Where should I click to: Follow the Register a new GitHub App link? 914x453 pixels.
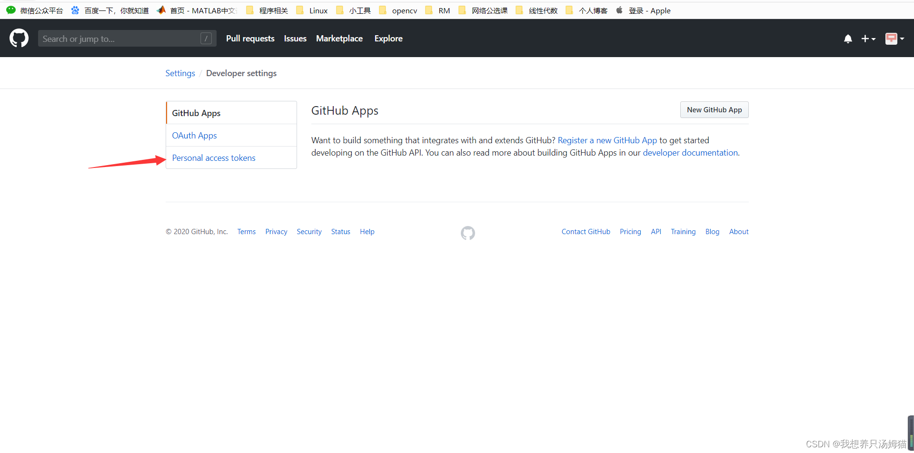607,140
